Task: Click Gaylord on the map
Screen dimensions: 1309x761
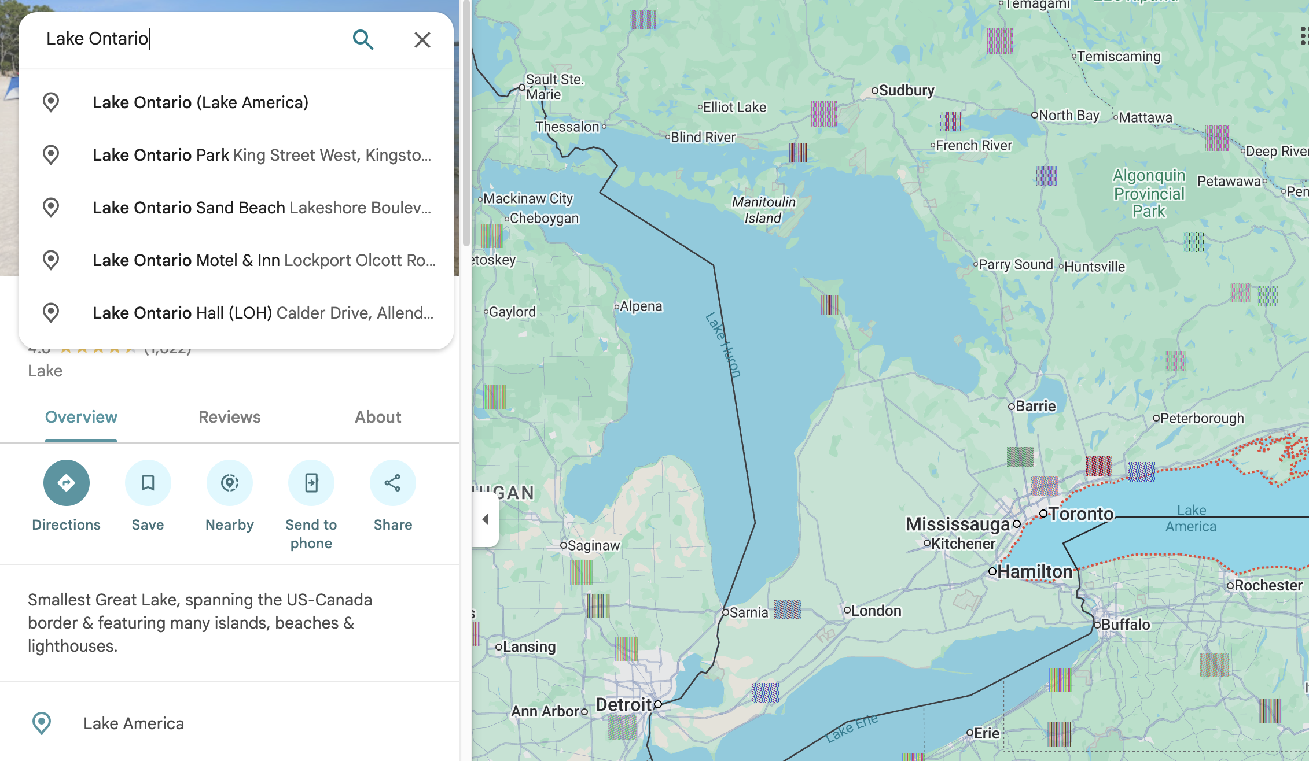Action: [513, 312]
